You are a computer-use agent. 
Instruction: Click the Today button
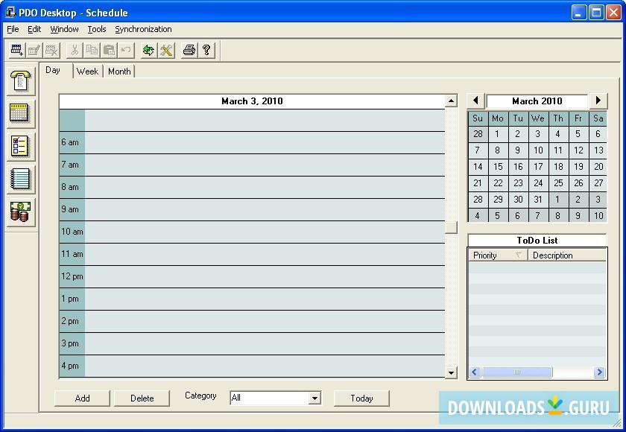pyautogui.click(x=361, y=398)
